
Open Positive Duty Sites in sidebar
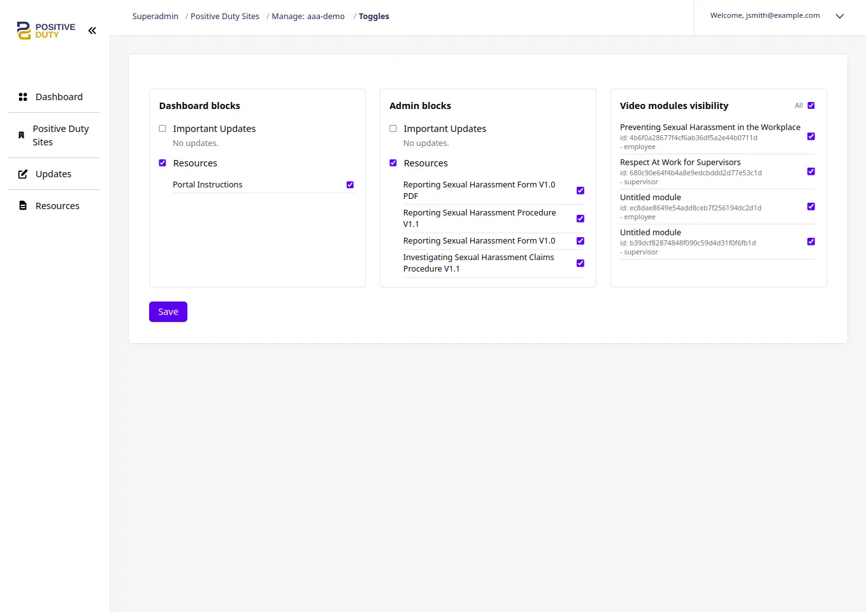point(54,135)
